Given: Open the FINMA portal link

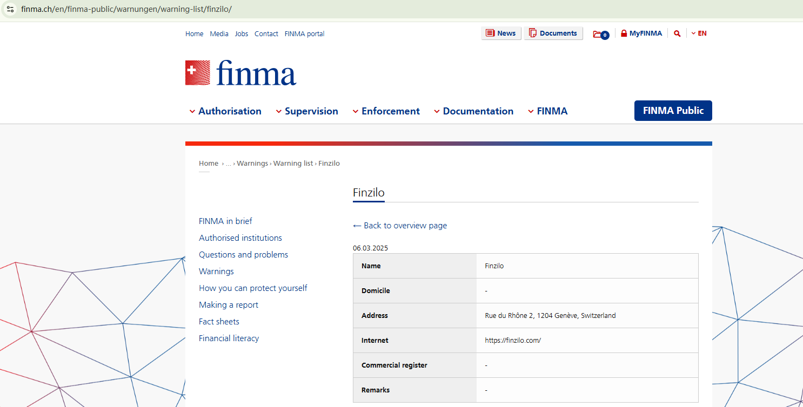Looking at the screenshot, I should tap(305, 34).
